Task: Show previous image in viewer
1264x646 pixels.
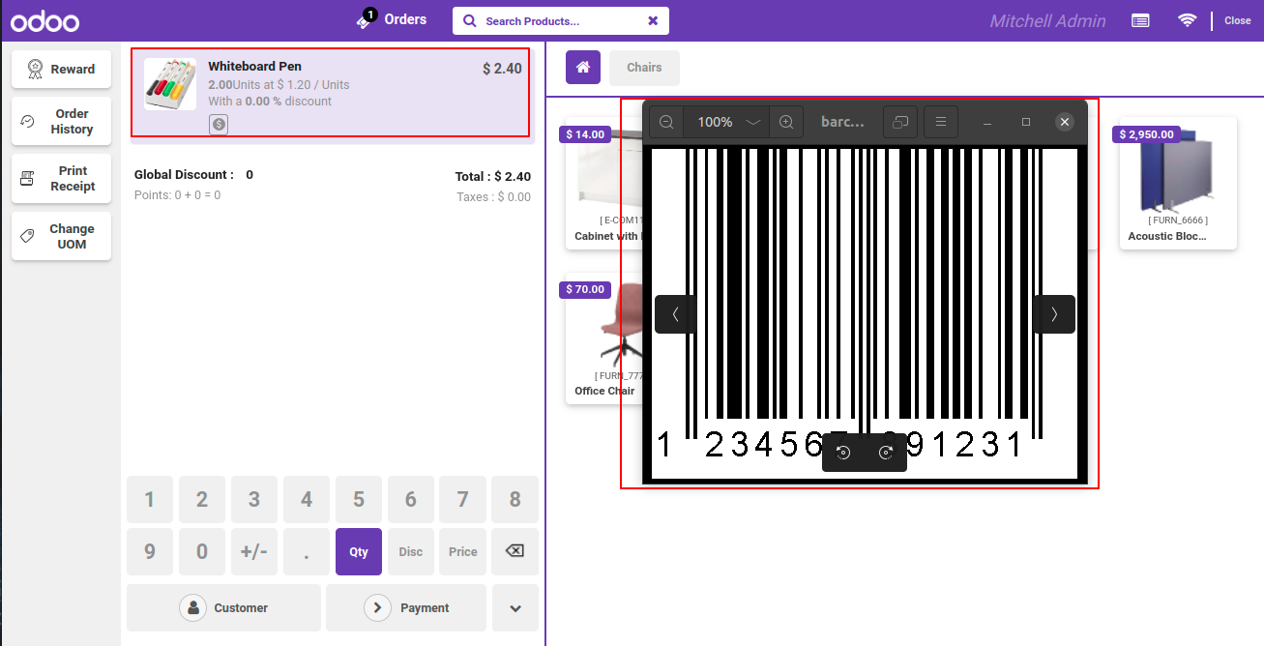Action: pos(675,314)
